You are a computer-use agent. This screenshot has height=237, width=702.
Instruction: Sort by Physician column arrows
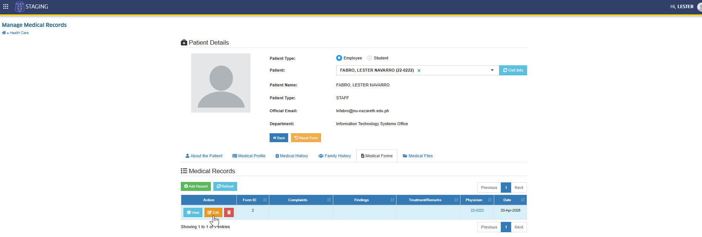(490, 200)
